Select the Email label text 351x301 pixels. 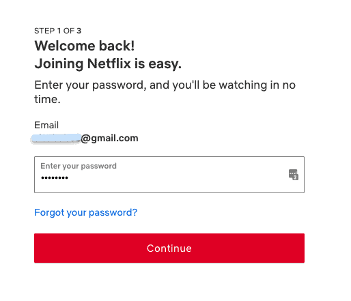(x=46, y=125)
